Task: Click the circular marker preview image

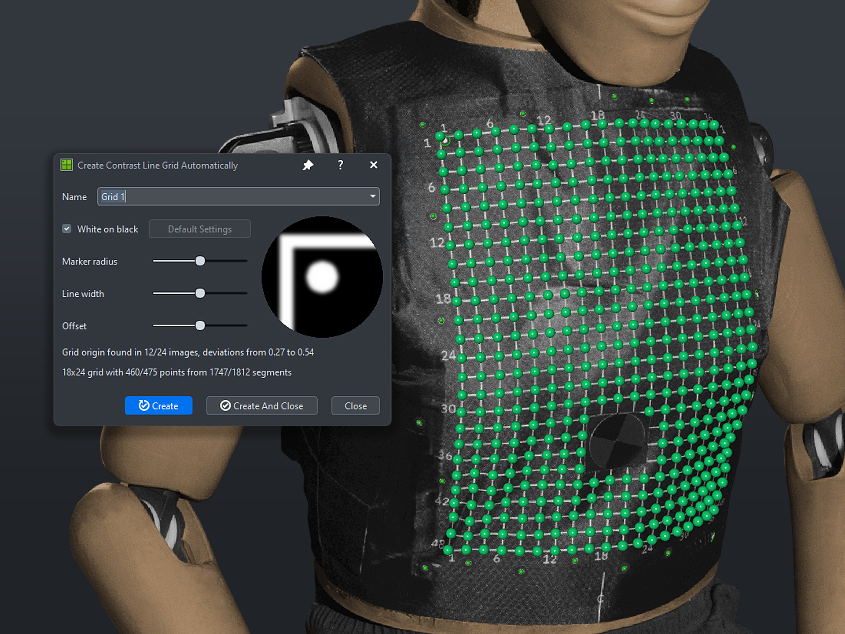Action: click(322, 277)
